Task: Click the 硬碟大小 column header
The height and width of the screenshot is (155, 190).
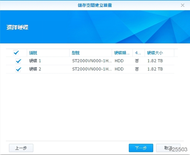Action: pos(155,53)
